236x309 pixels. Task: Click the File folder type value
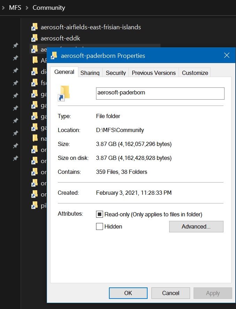point(108,116)
